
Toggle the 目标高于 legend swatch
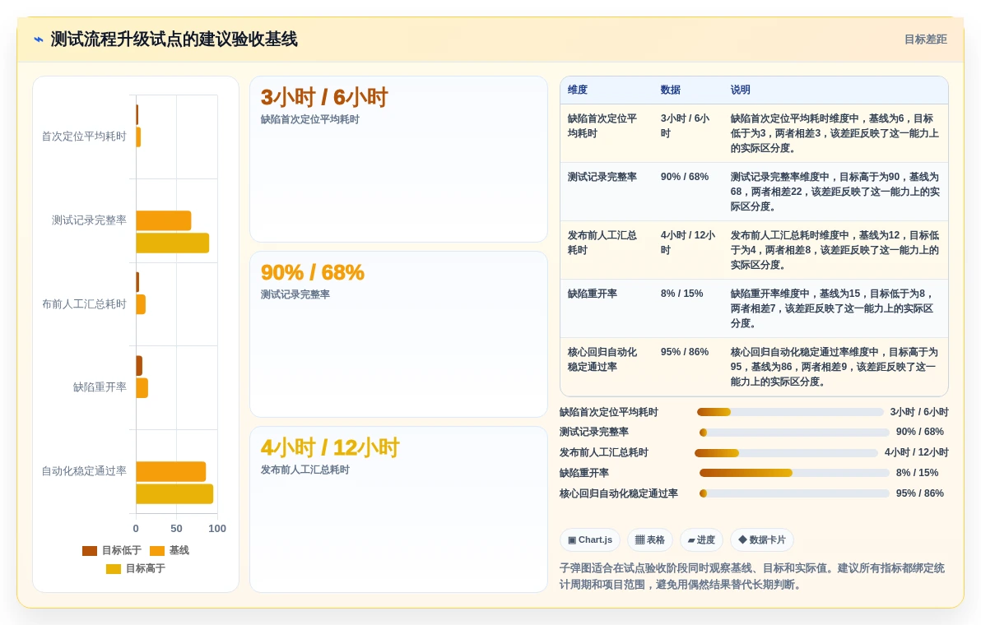114,569
